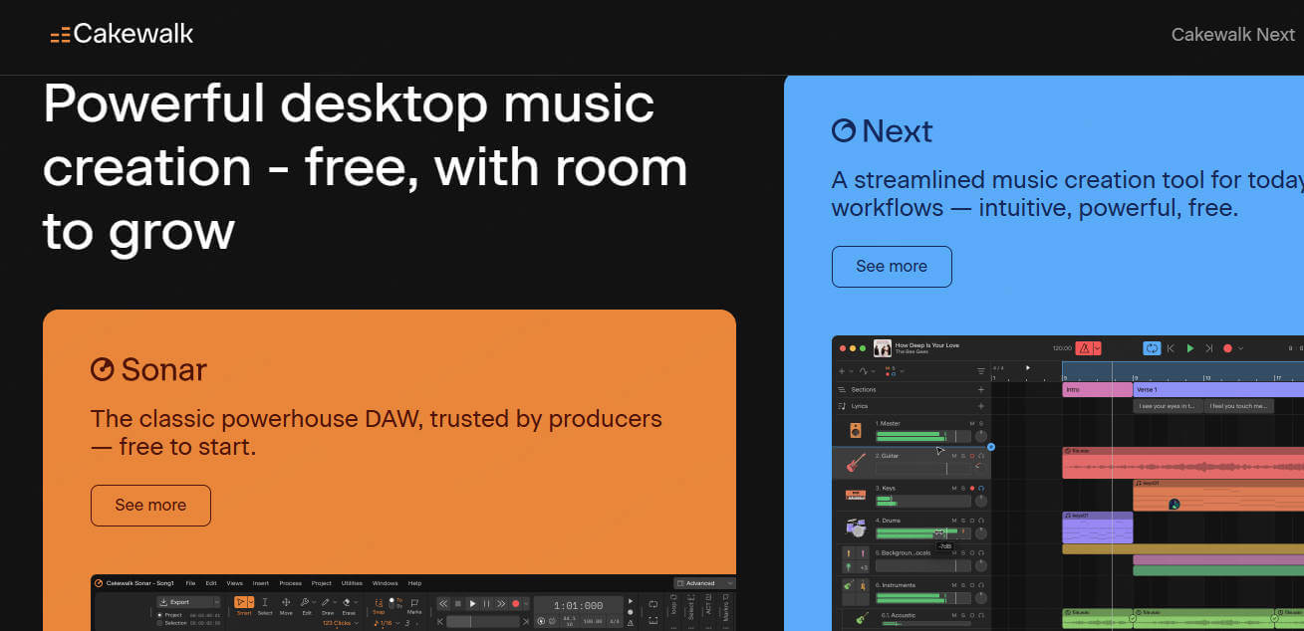Click the Keys track keyboard icon
Viewport: 1304px width, 631px height.
click(856, 495)
